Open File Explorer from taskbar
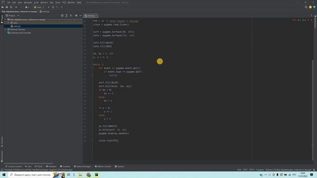317x178 pixels. tap(80, 175)
